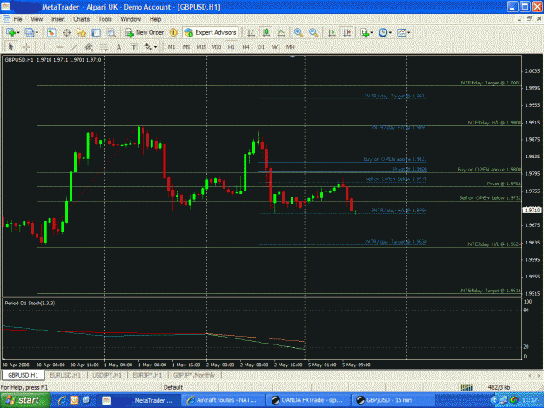544x408 pixels.
Task: Expand the Profiles dropdown arrow
Action: tap(37, 33)
